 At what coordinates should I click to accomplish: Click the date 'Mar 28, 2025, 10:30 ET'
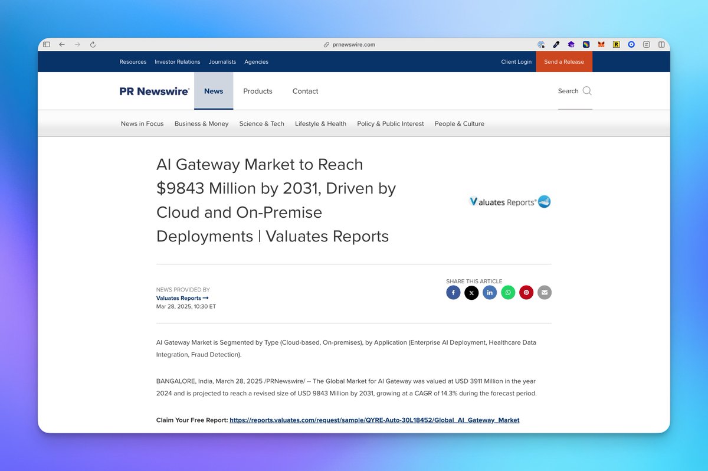tap(186, 307)
